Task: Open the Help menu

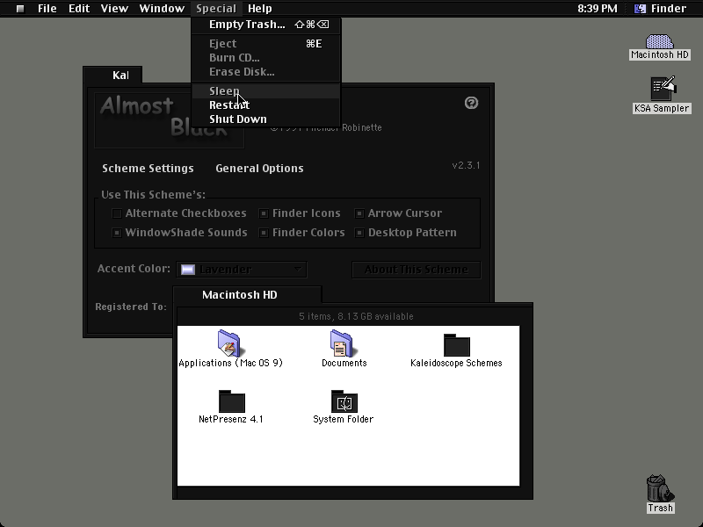Action: tap(260, 9)
